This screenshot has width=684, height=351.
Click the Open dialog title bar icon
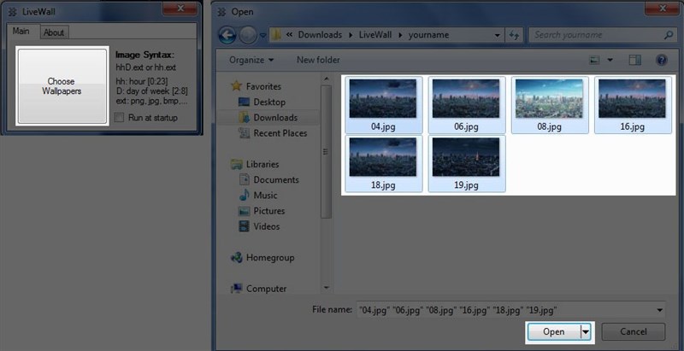coord(221,12)
